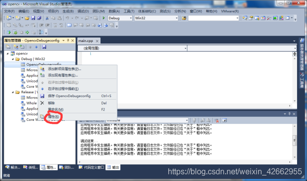
Task: Click the code editor split-view handle
Action: point(295,54)
